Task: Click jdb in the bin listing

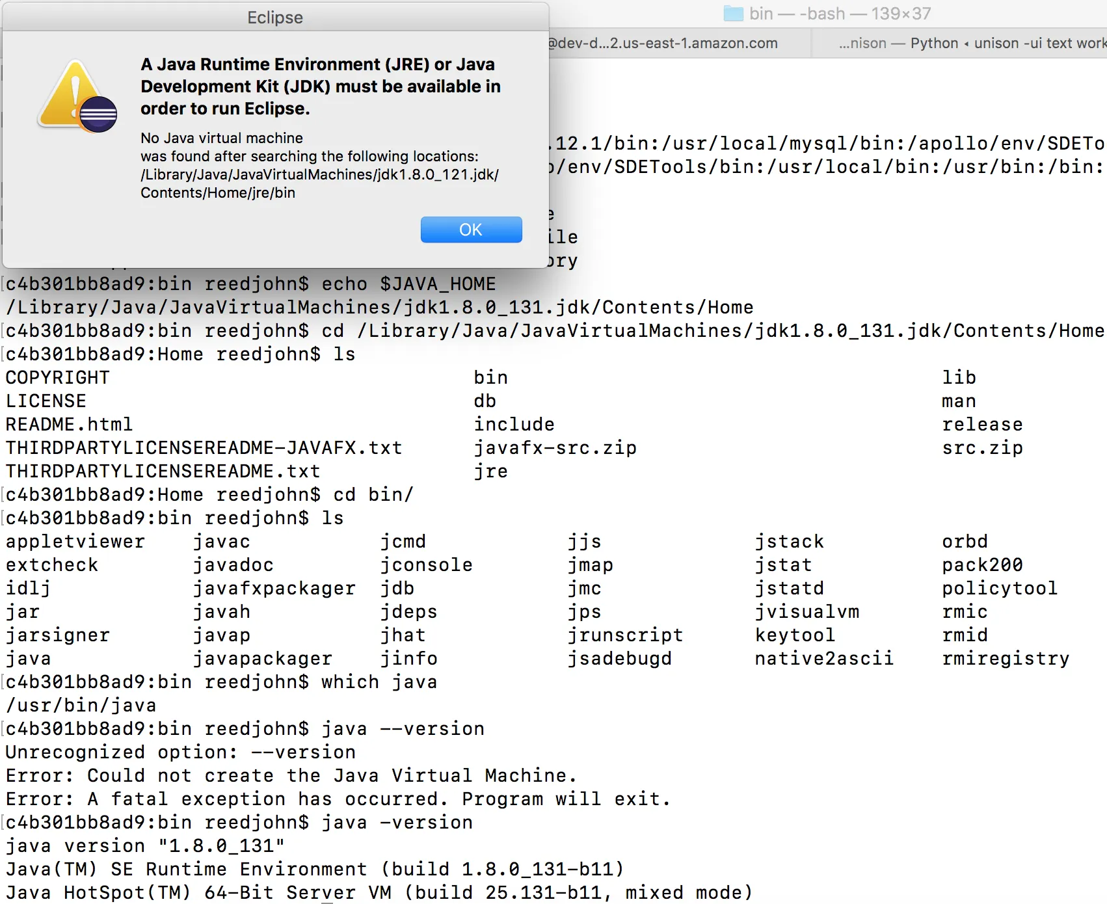Action: 397,589
